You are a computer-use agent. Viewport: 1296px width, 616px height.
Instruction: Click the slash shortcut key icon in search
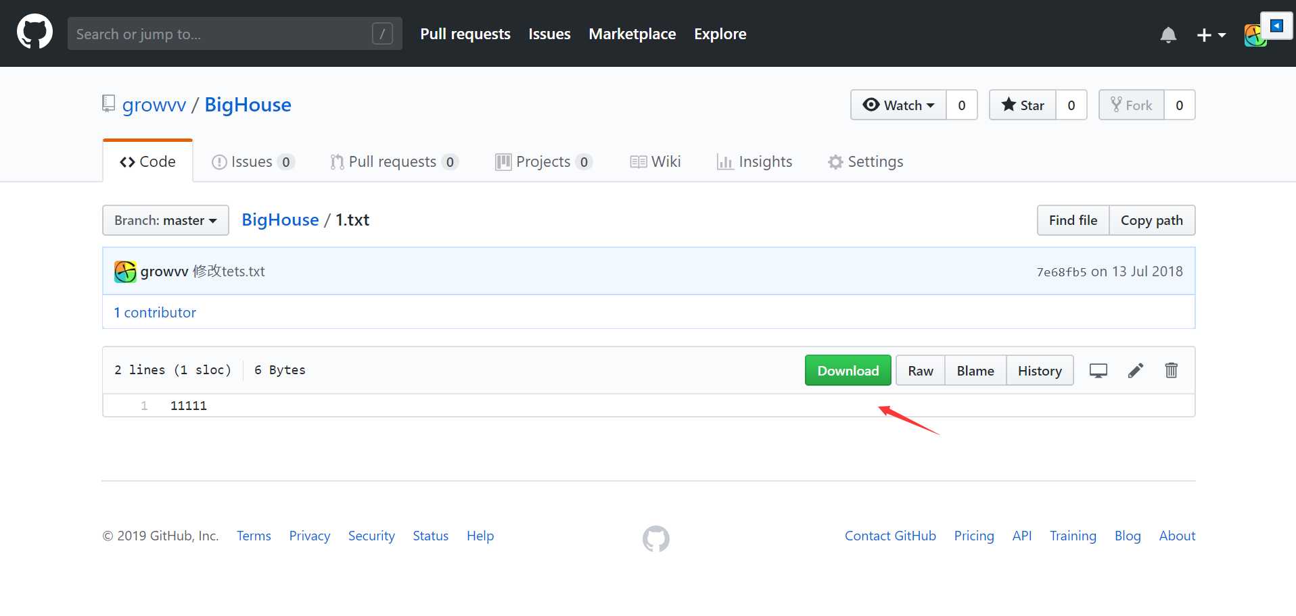click(382, 34)
